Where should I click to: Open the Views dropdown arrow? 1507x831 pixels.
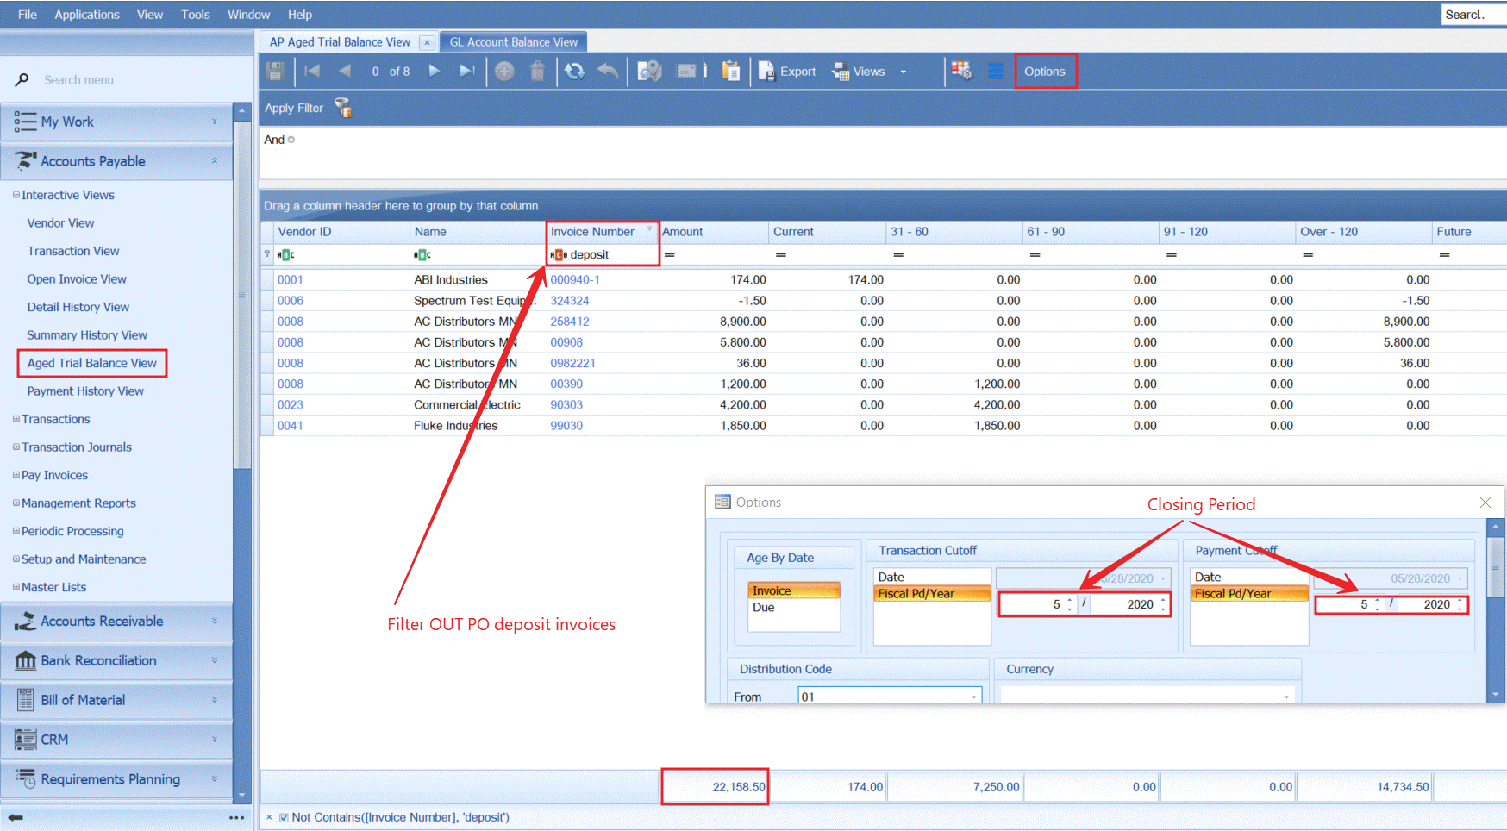[x=904, y=72]
